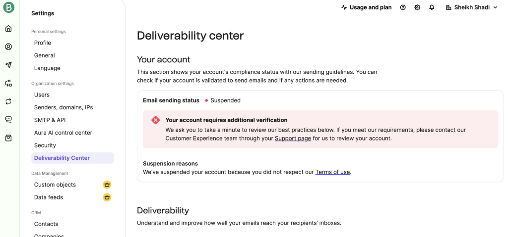Open the Conversations chat icon
Screen dimensions: 508x237
[x=8, y=120]
